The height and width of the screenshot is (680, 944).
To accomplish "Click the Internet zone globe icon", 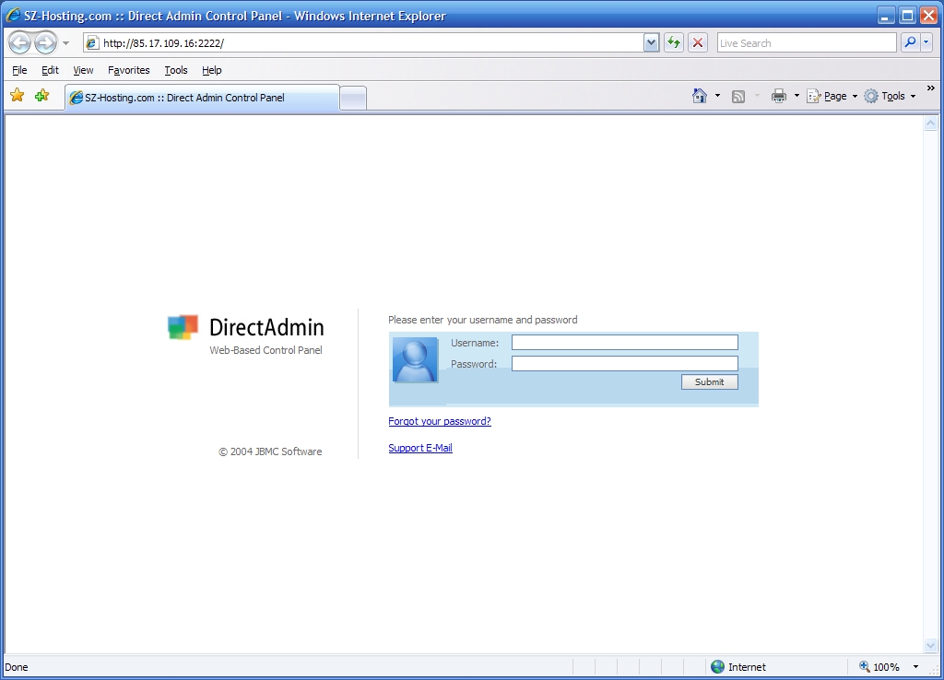I will click(x=717, y=667).
